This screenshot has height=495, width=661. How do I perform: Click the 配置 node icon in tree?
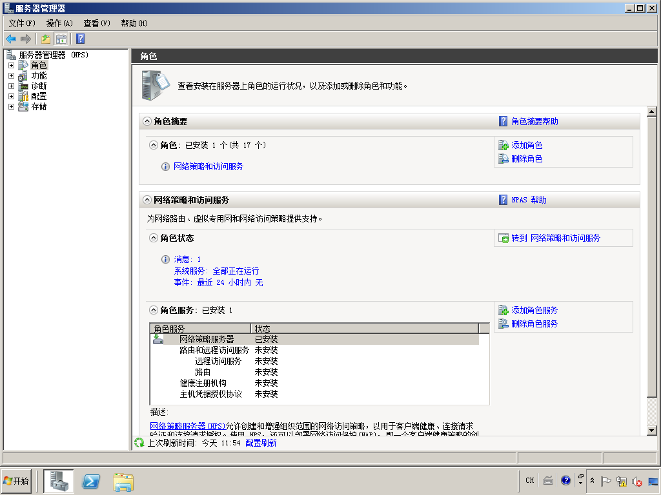click(x=23, y=97)
